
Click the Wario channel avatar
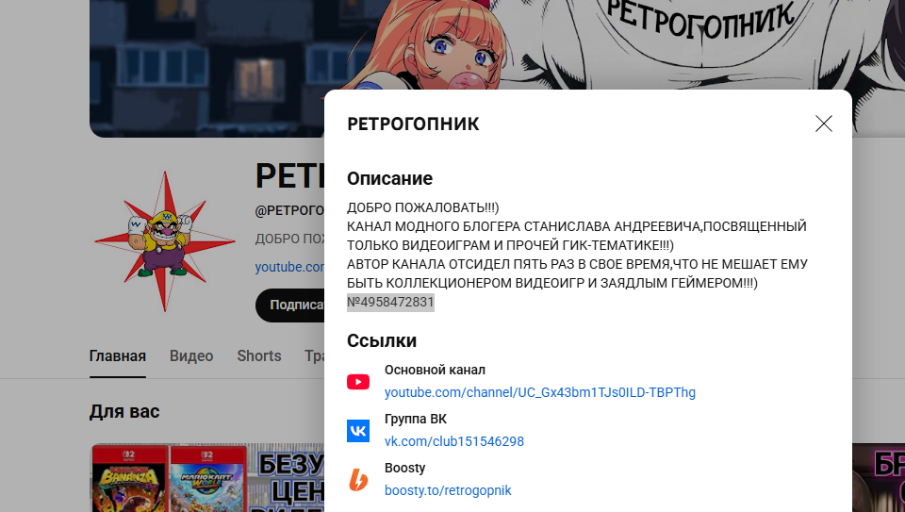(x=165, y=241)
